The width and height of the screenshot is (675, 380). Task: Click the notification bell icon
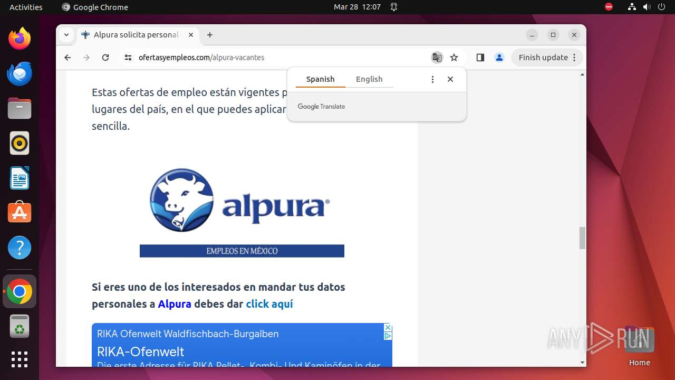[x=394, y=7]
